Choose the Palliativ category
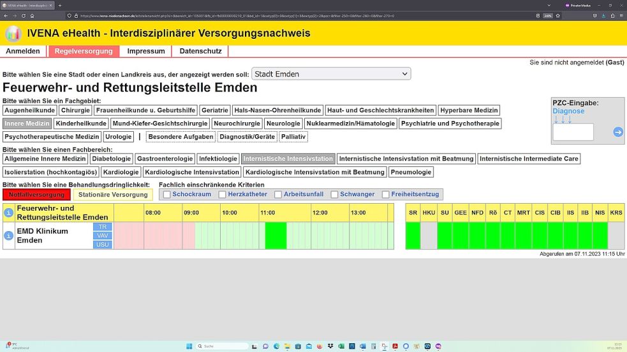 [x=293, y=136]
